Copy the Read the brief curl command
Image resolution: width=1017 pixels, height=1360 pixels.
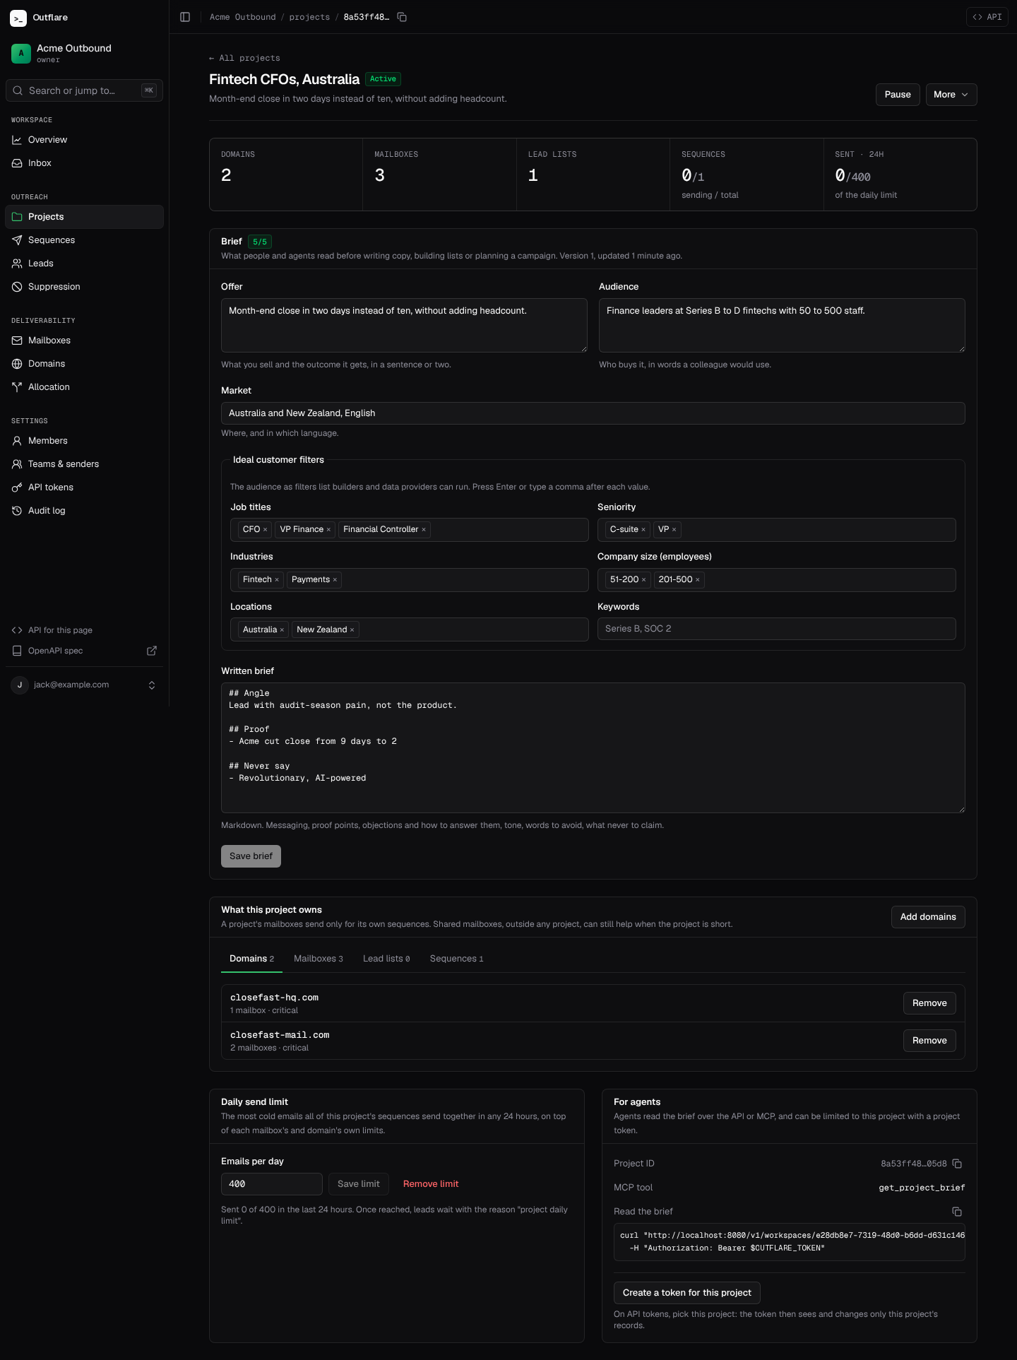coord(958,1212)
